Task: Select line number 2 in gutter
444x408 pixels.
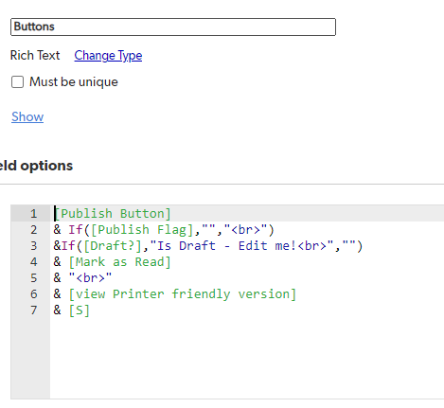Action: [x=34, y=230]
